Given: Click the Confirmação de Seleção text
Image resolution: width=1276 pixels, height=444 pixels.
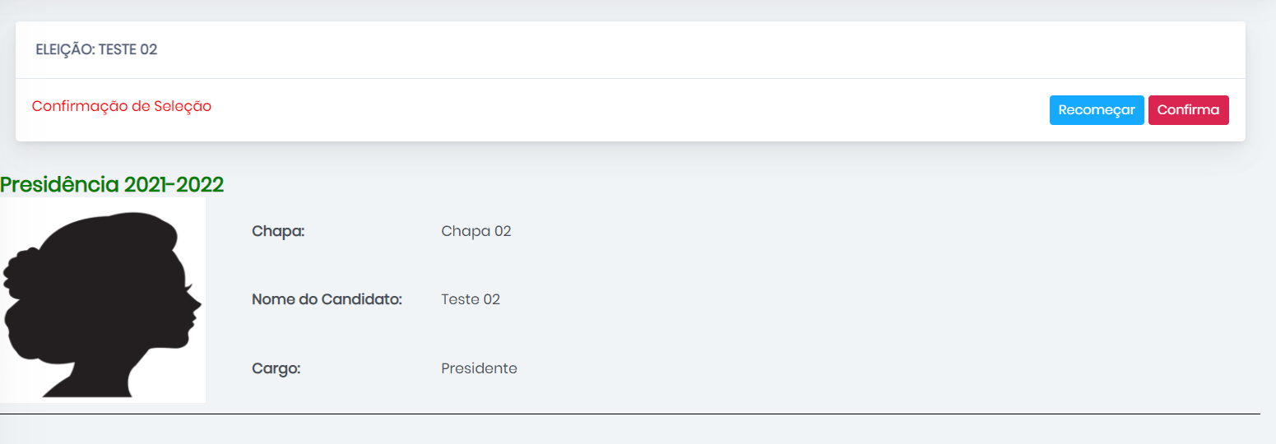Looking at the screenshot, I should (x=122, y=106).
